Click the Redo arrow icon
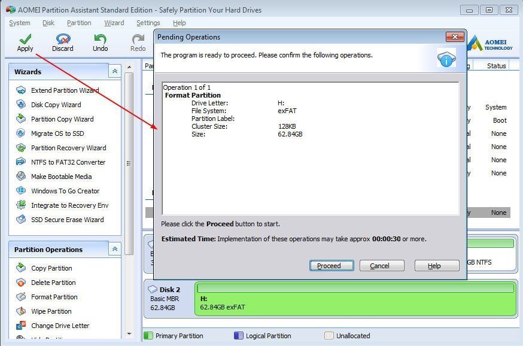 point(138,39)
